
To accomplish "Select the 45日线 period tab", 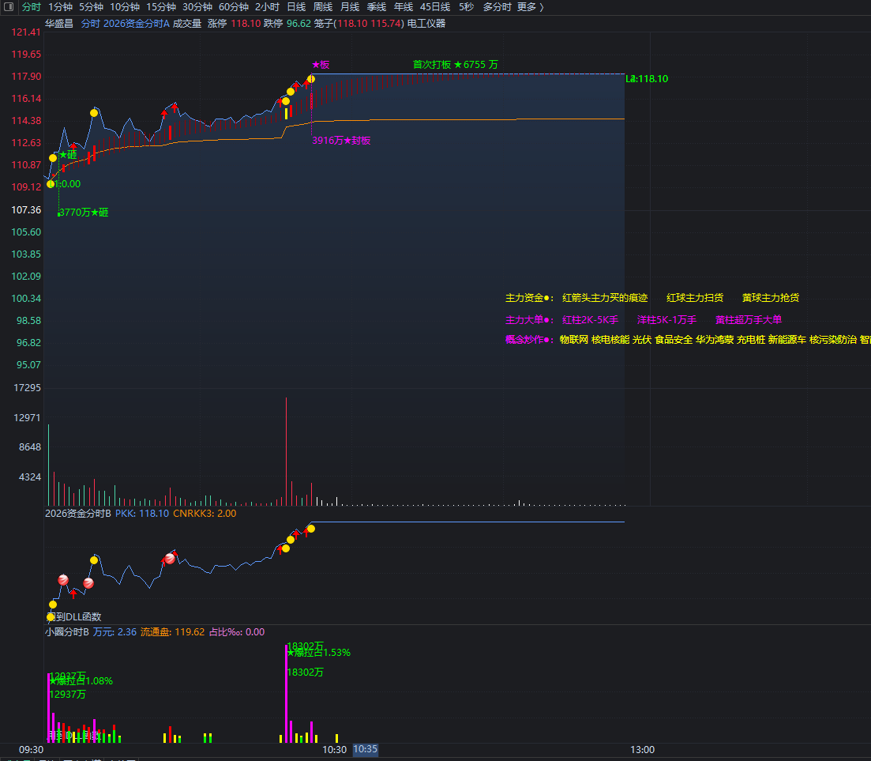I will click(x=435, y=7).
